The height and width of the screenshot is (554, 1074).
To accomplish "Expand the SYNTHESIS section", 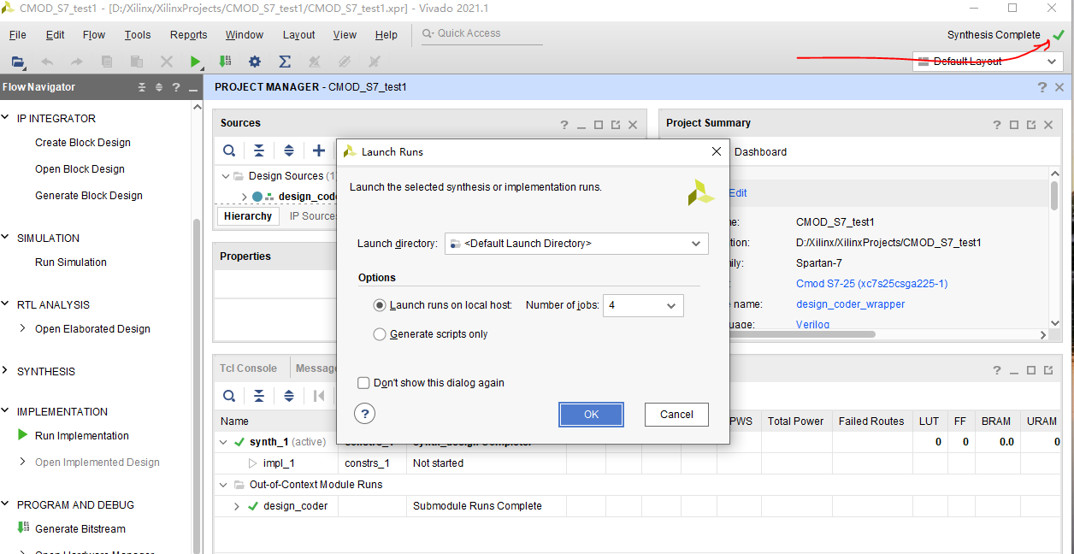I will 6,372.
